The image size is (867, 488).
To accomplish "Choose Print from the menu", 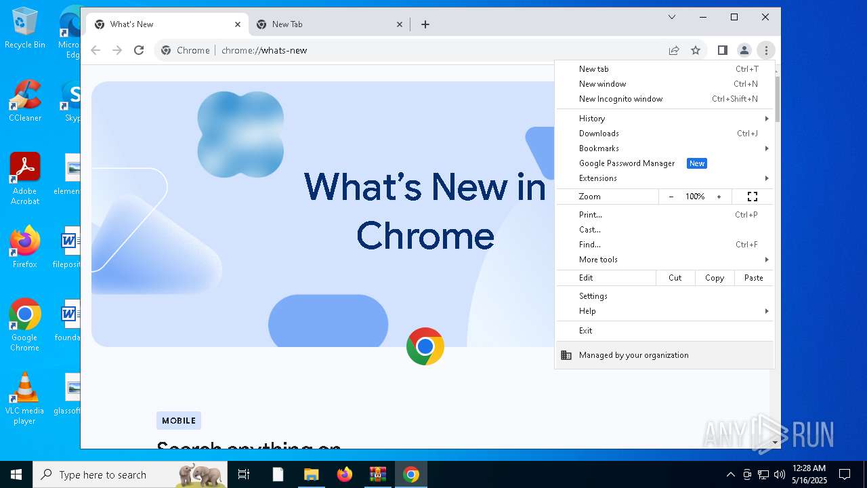I will (664, 215).
